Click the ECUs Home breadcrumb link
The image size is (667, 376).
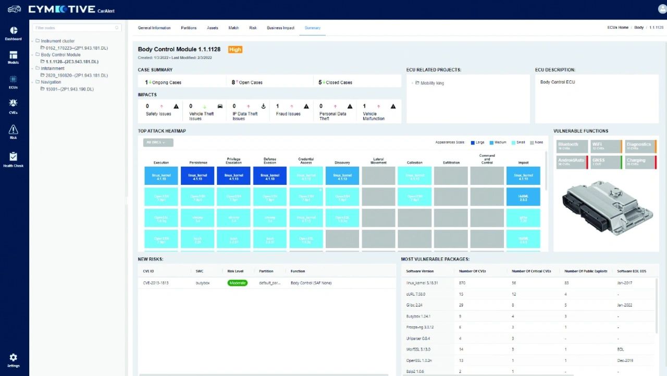(x=617, y=28)
